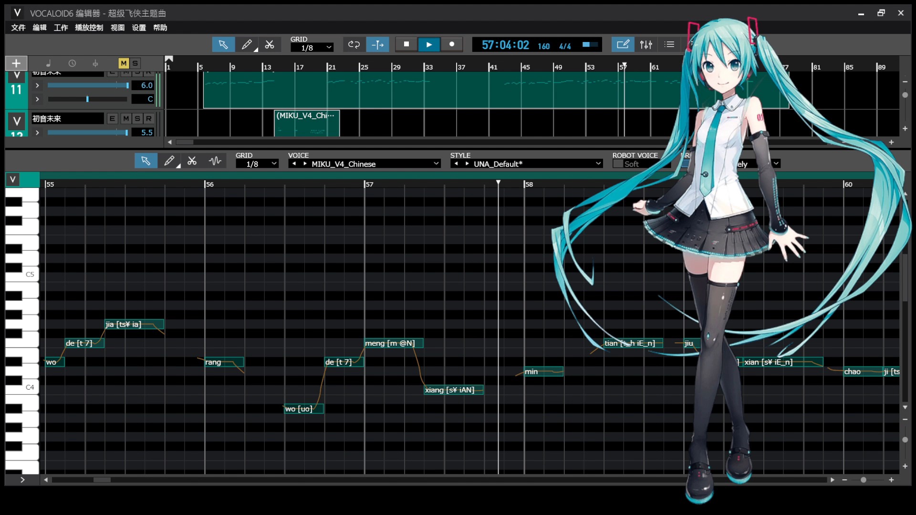The height and width of the screenshot is (515, 916).
Task: Expand track 11 volume row chevron
Action: 37,85
